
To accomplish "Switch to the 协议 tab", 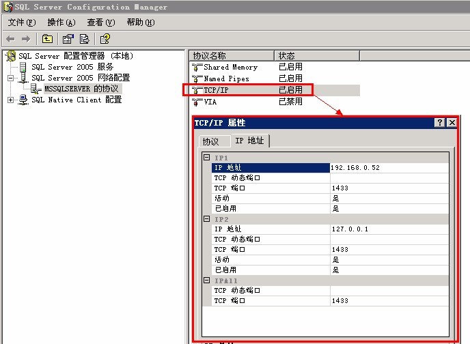I will (x=210, y=141).
